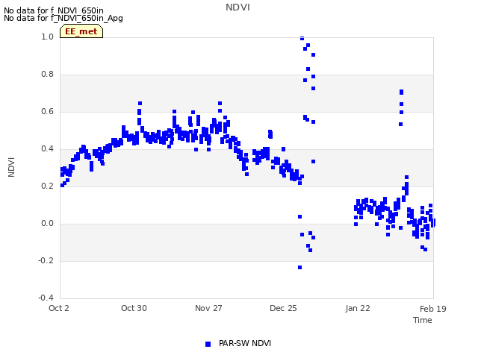
Task: Click the Time axis label
Action: [423, 320]
